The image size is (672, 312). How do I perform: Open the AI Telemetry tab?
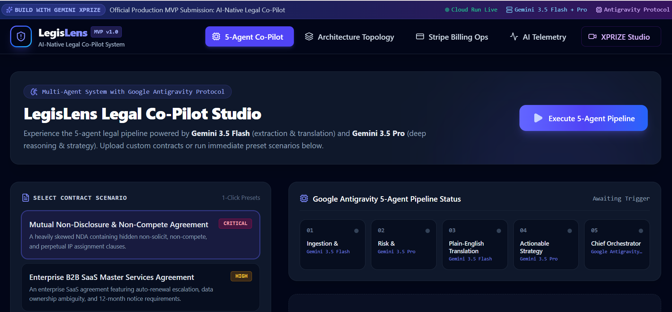[x=538, y=36]
